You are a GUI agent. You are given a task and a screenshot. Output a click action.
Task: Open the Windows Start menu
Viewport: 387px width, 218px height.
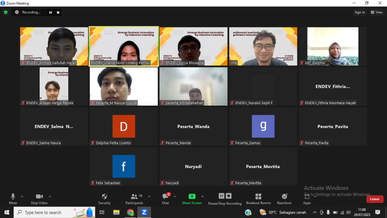[7, 212]
